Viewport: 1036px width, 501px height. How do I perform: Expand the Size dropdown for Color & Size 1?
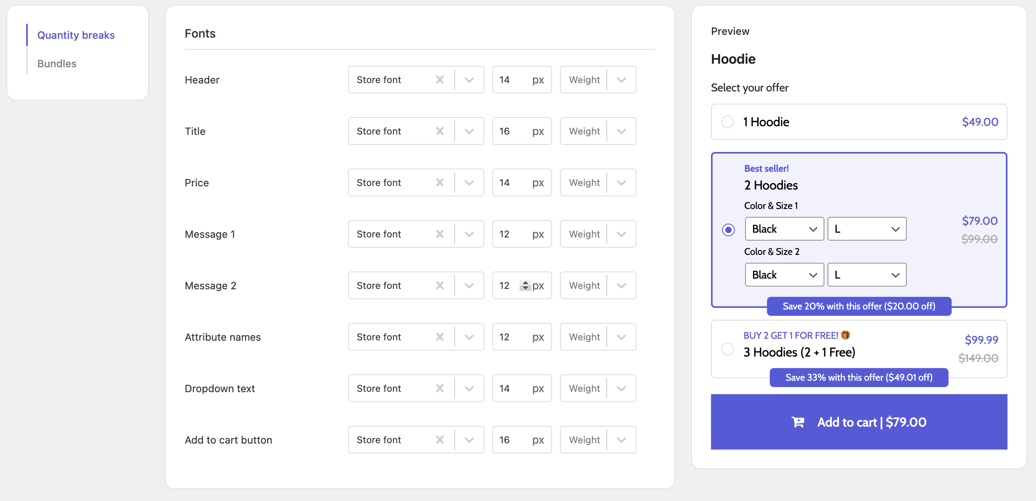pyautogui.click(x=866, y=229)
